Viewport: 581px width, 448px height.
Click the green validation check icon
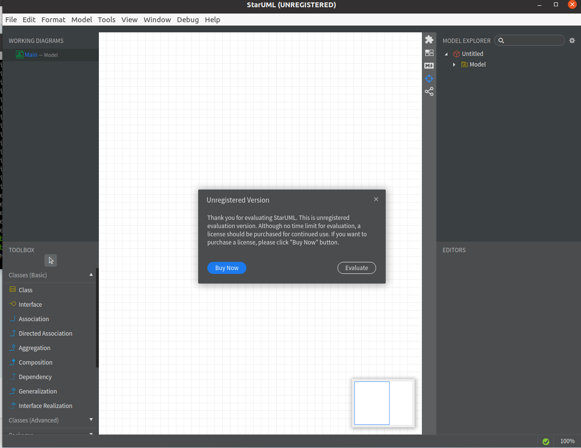point(546,441)
